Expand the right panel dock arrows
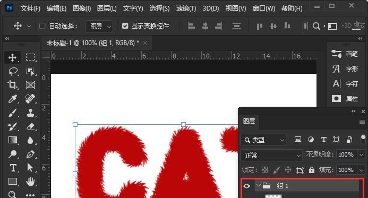Viewport: 368px width, 198px height. pyautogui.click(x=361, y=38)
